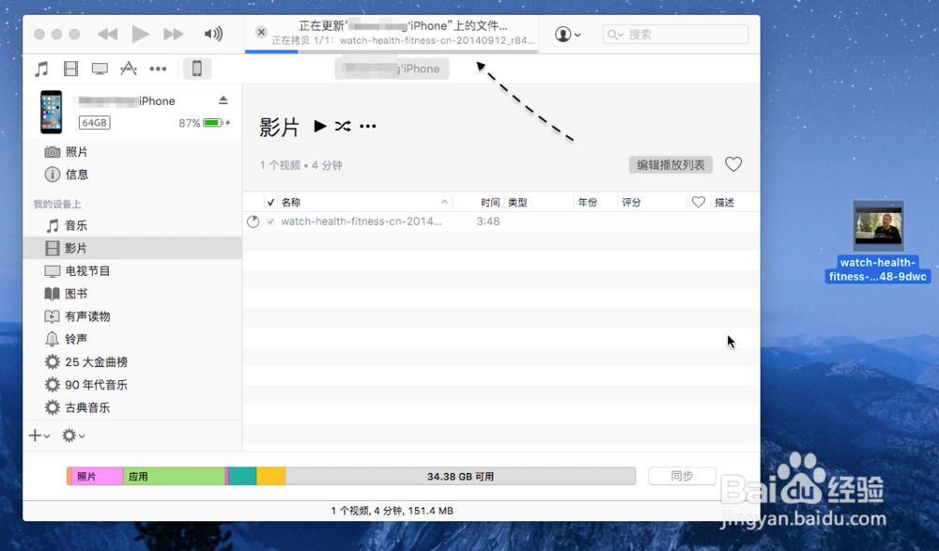Click the heart icon next to 编辑播放列表

[733, 164]
